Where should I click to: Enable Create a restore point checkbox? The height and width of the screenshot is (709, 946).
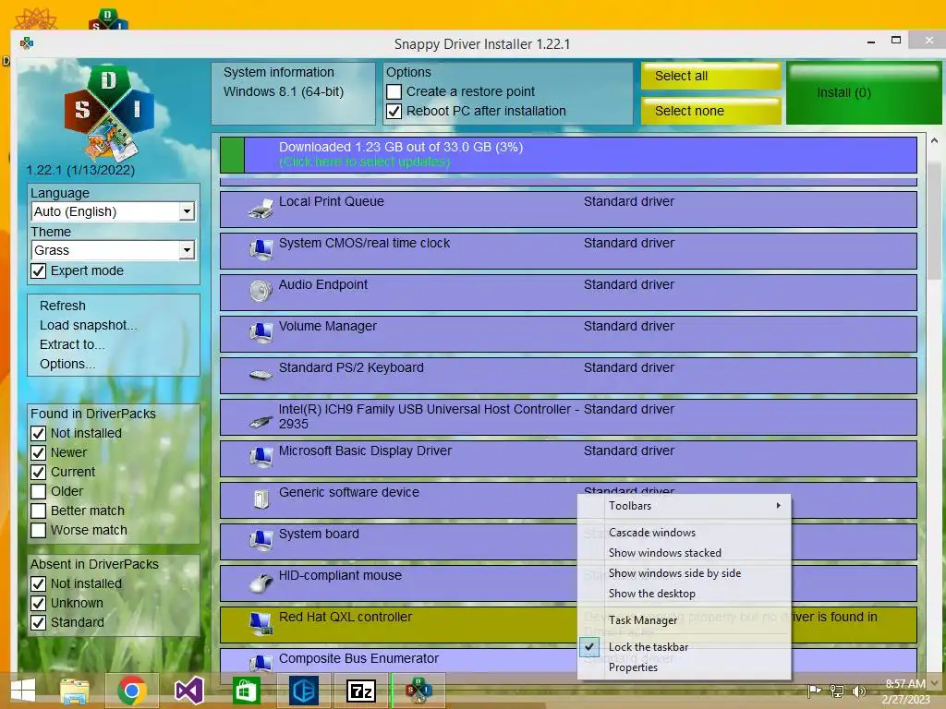[394, 91]
